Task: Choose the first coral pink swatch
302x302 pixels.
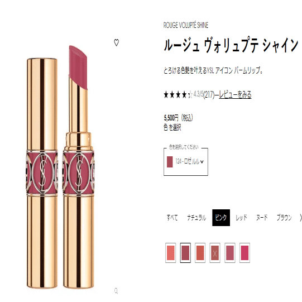Action: (x=171, y=253)
